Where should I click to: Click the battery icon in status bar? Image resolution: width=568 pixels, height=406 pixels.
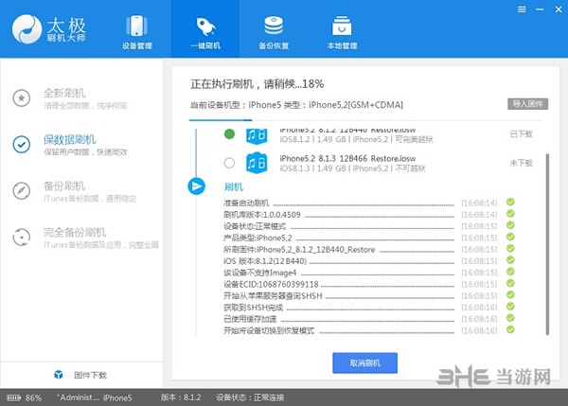pyautogui.click(x=14, y=397)
